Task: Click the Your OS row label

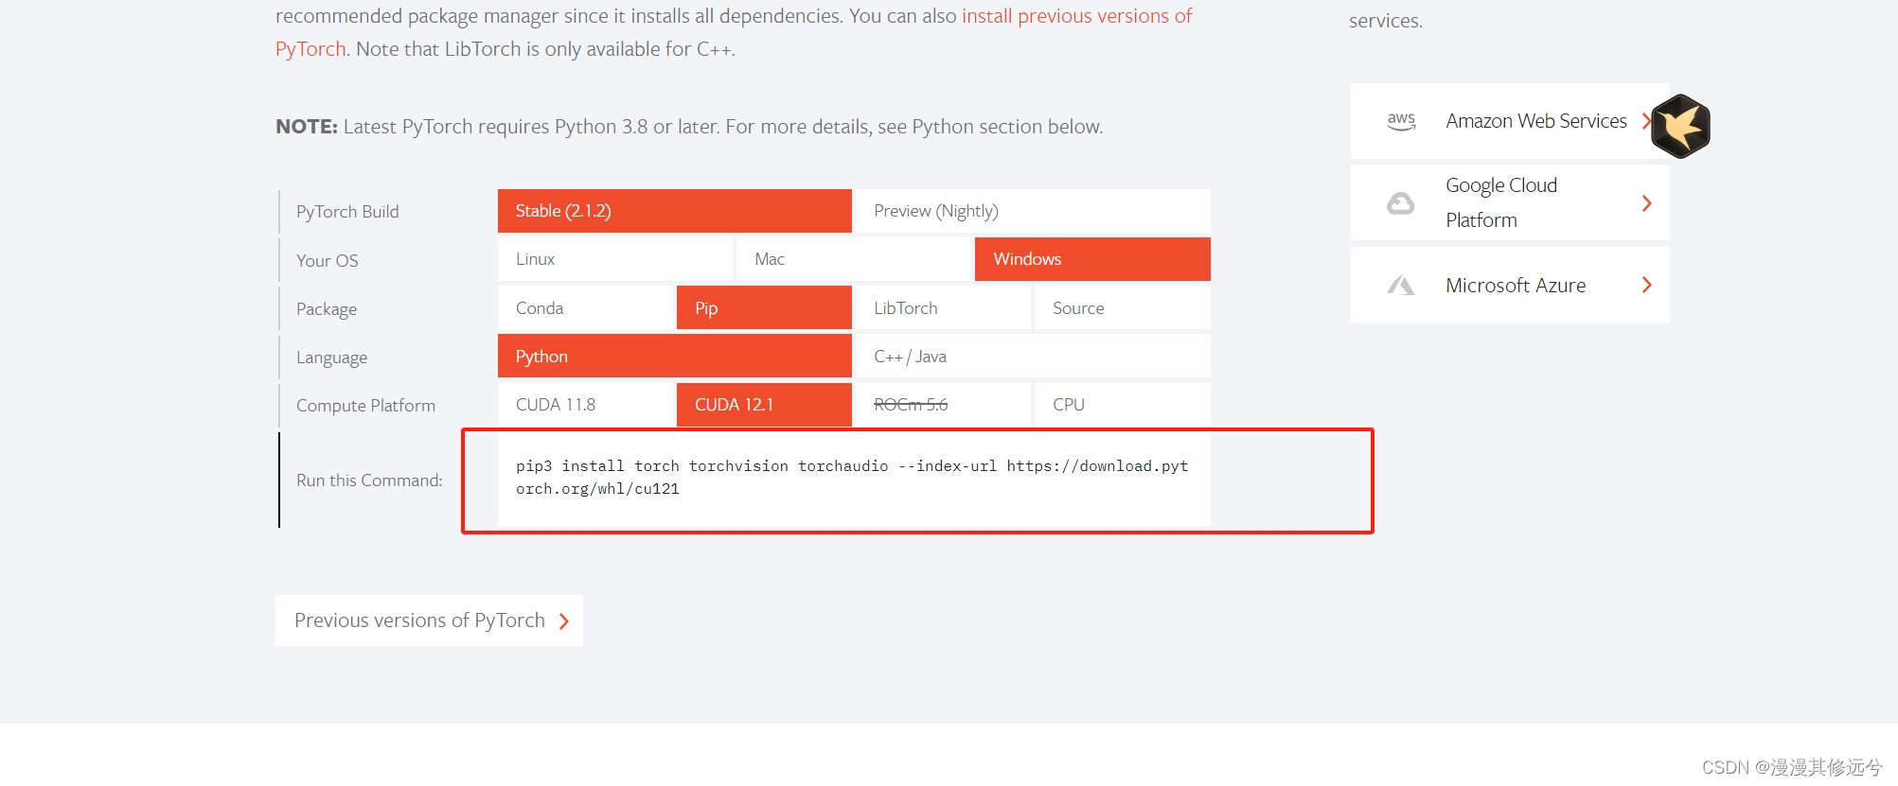Action: [x=328, y=260]
